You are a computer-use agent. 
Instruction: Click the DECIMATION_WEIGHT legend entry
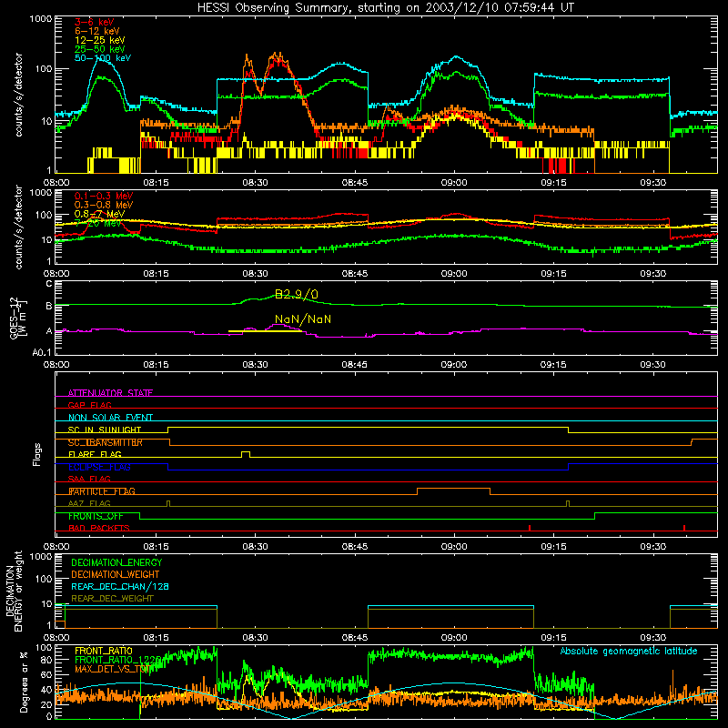(x=116, y=574)
